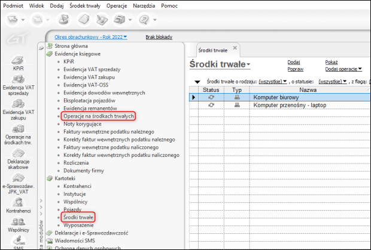Click the pin icon on module list panel
Screen dimensions: 371x250
coord(41,48)
